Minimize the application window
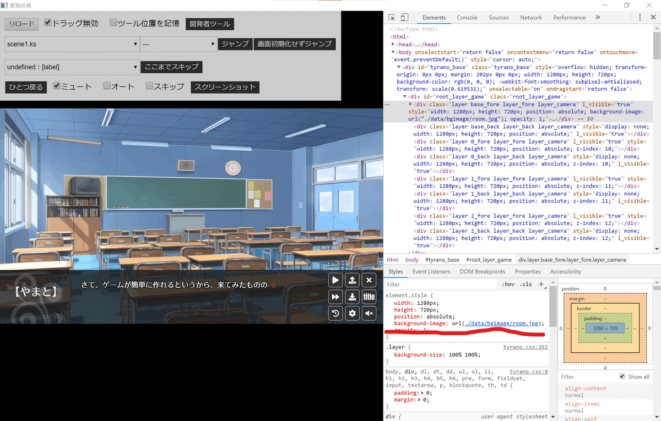The width and height of the screenshot is (661, 421). pyautogui.click(x=605, y=5)
